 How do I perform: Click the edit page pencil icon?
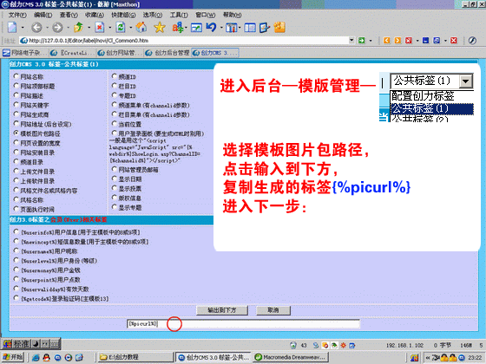[265, 28]
